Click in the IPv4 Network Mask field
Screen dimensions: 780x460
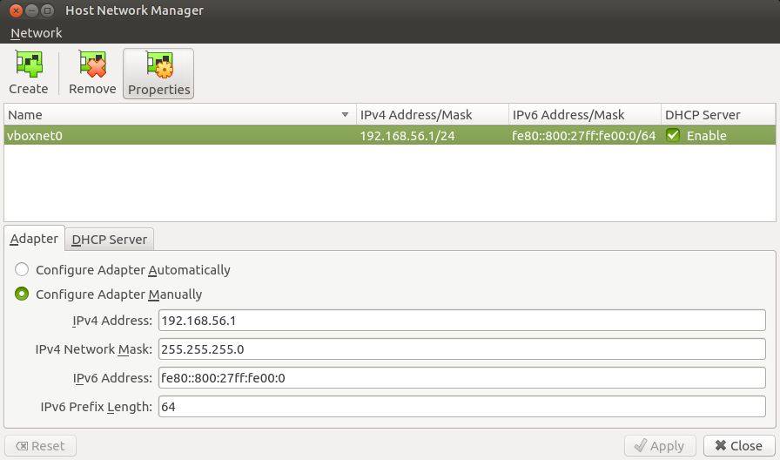pos(461,349)
